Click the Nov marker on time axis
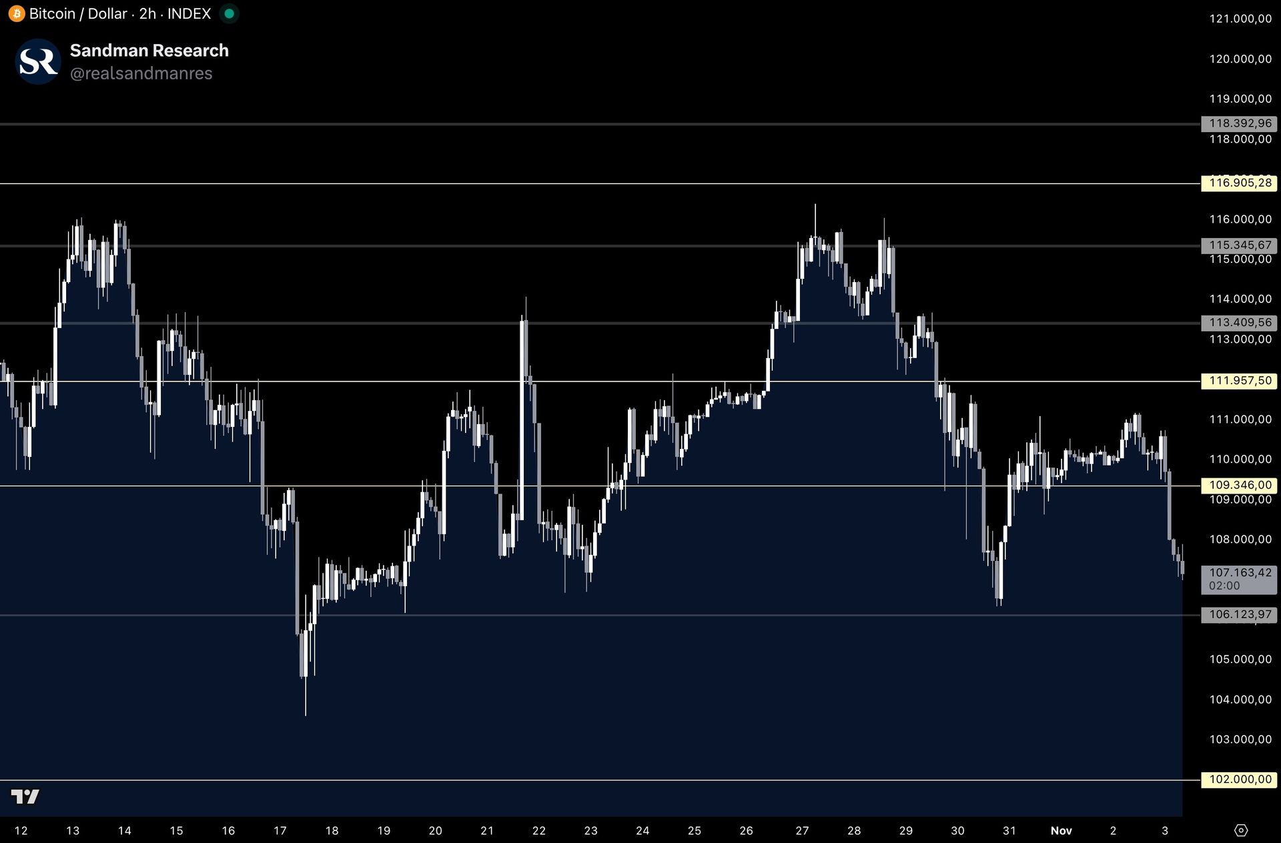This screenshot has width=1281, height=843. (x=1061, y=830)
